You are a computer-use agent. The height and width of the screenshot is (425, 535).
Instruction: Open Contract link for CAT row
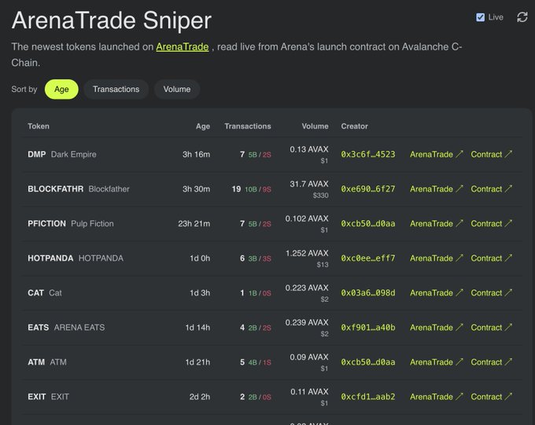point(491,293)
